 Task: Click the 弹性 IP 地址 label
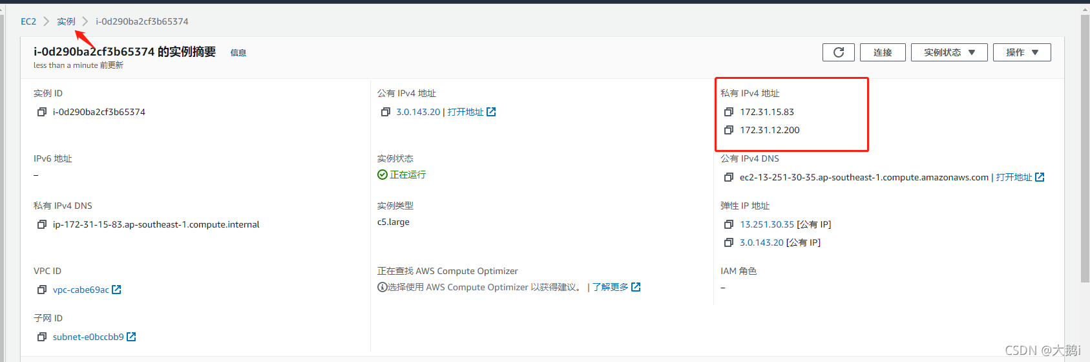click(x=745, y=206)
